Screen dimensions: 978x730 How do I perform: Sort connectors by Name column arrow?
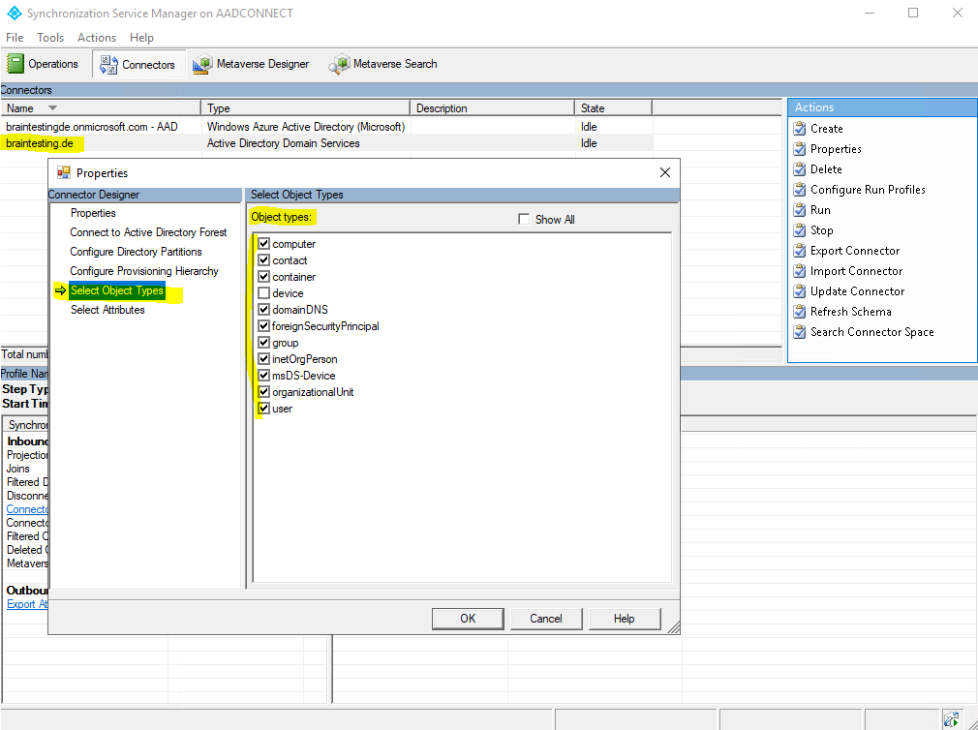(x=52, y=108)
